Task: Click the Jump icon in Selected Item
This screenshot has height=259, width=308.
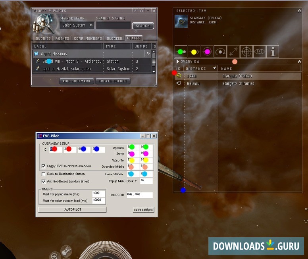Action: pos(207,52)
